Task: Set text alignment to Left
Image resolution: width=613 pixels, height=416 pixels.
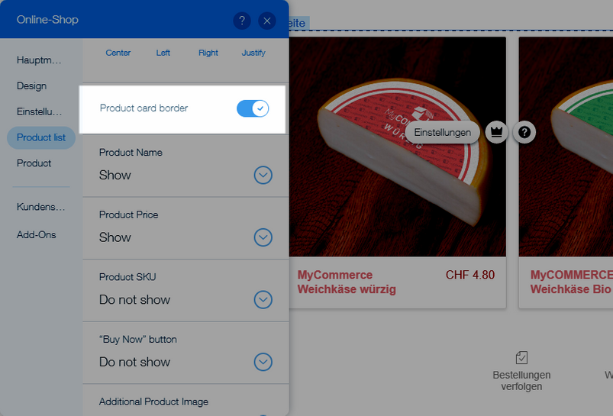Action: click(163, 53)
